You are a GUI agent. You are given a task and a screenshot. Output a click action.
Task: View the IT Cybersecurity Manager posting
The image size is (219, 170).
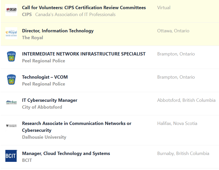50,100
